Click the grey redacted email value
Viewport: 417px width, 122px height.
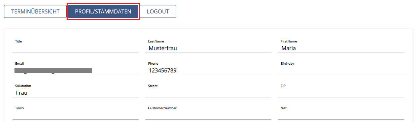click(x=53, y=70)
